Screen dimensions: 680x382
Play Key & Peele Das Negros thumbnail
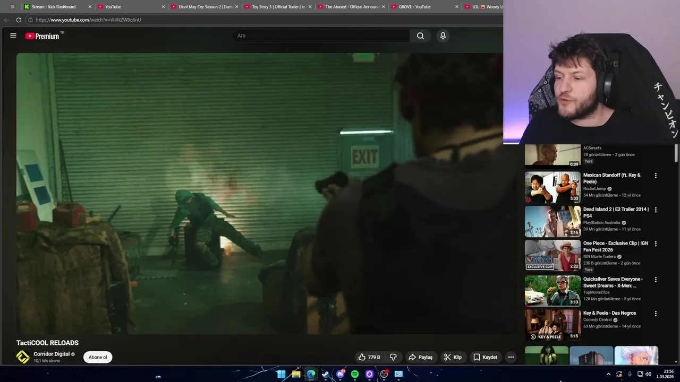point(552,325)
